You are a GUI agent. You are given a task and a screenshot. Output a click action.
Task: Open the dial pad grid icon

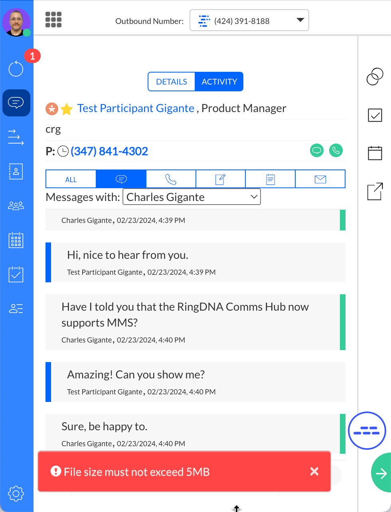tap(53, 20)
